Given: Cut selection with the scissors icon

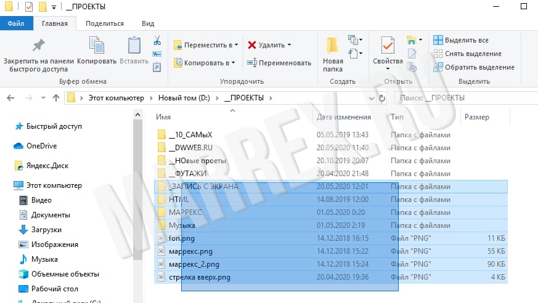Looking at the screenshot, I should click(157, 41).
